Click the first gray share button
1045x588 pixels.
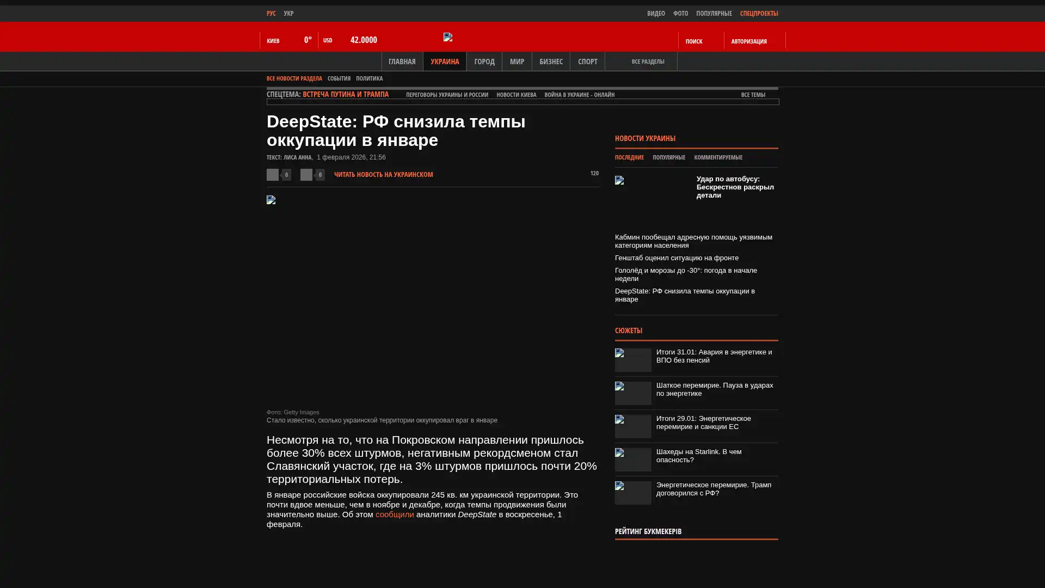(273, 175)
